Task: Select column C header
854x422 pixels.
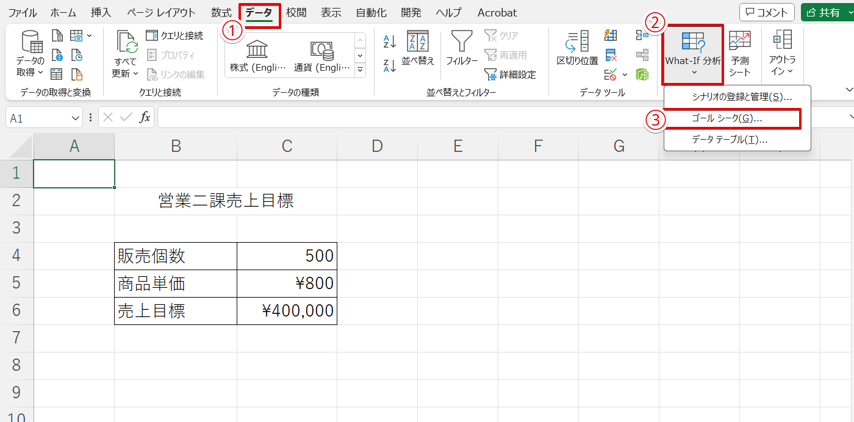Action: pyautogui.click(x=287, y=146)
